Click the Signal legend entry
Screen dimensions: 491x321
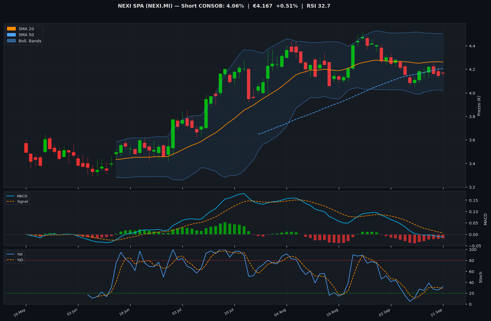coord(17,202)
